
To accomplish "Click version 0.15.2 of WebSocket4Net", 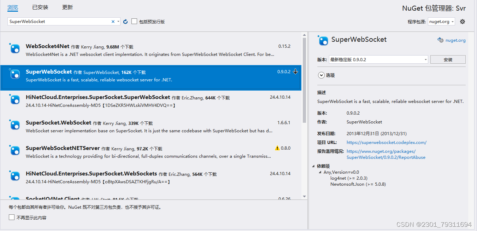I will click(284, 46).
